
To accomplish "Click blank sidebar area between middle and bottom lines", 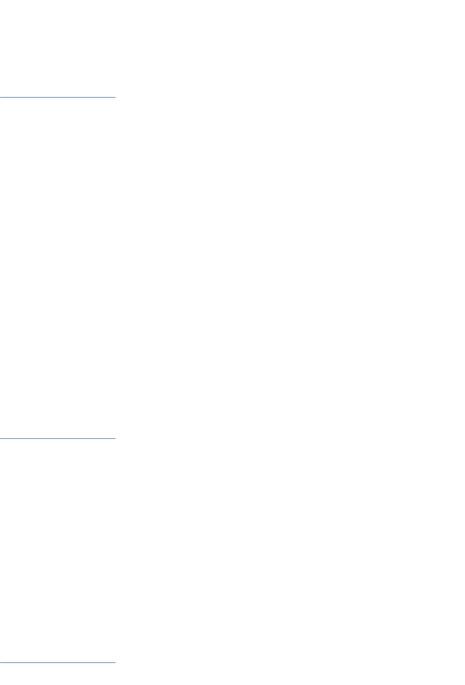I will click(58, 550).
